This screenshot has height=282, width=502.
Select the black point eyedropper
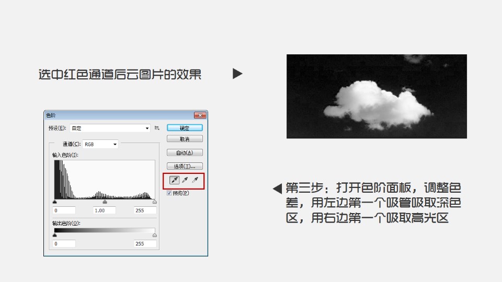click(x=175, y=180)
